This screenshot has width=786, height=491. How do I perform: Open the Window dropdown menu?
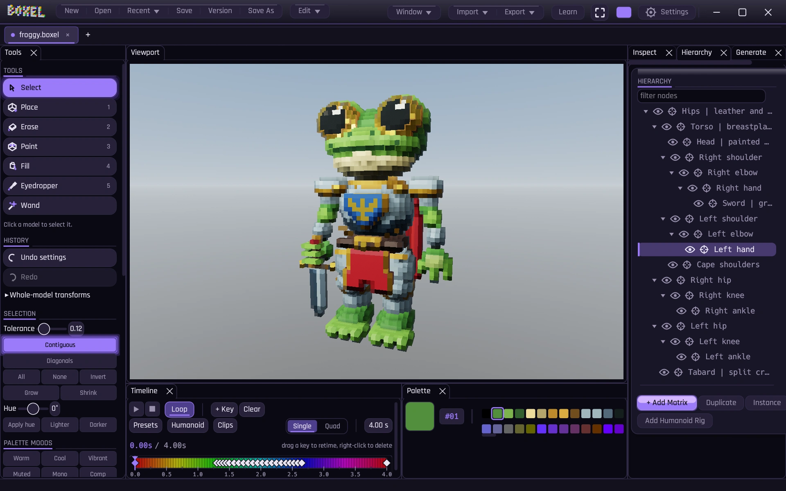click(413, 12)
